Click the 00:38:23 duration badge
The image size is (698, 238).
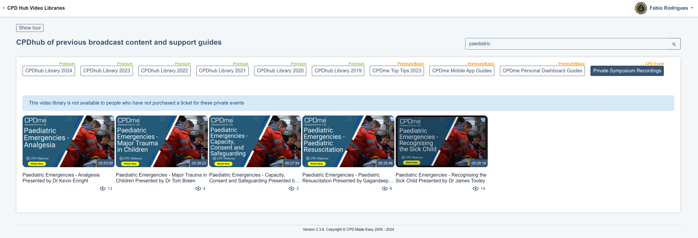coord(199,163)
